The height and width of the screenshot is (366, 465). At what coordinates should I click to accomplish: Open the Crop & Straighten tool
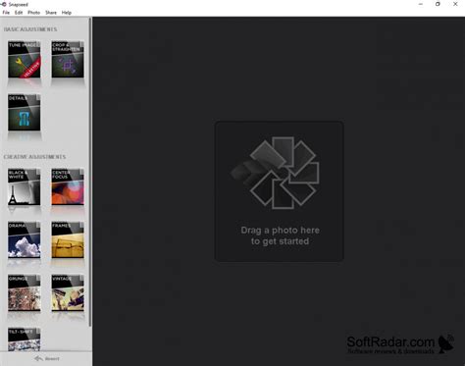point(68,59)
